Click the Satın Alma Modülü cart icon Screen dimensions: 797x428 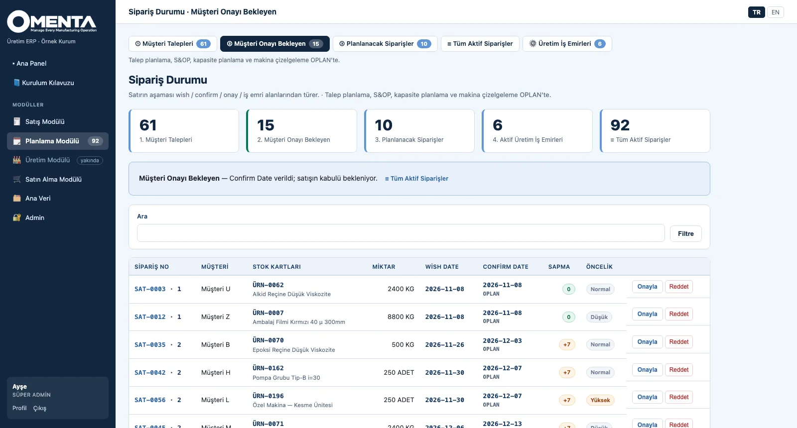click(x=17, y=179)
